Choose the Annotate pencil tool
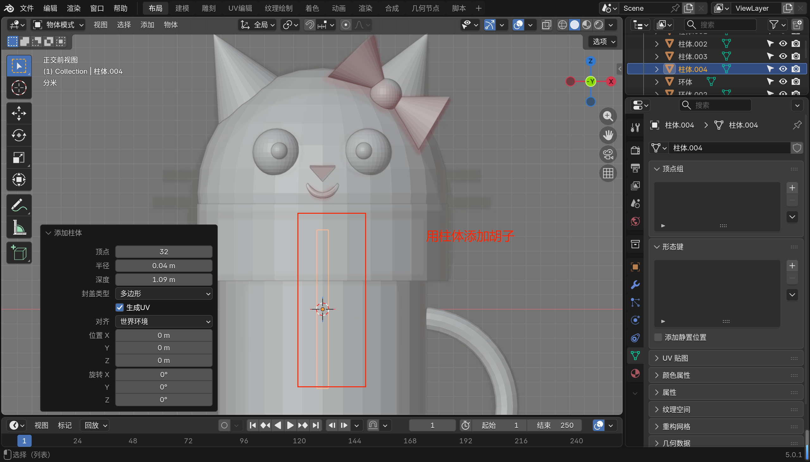 19,205
